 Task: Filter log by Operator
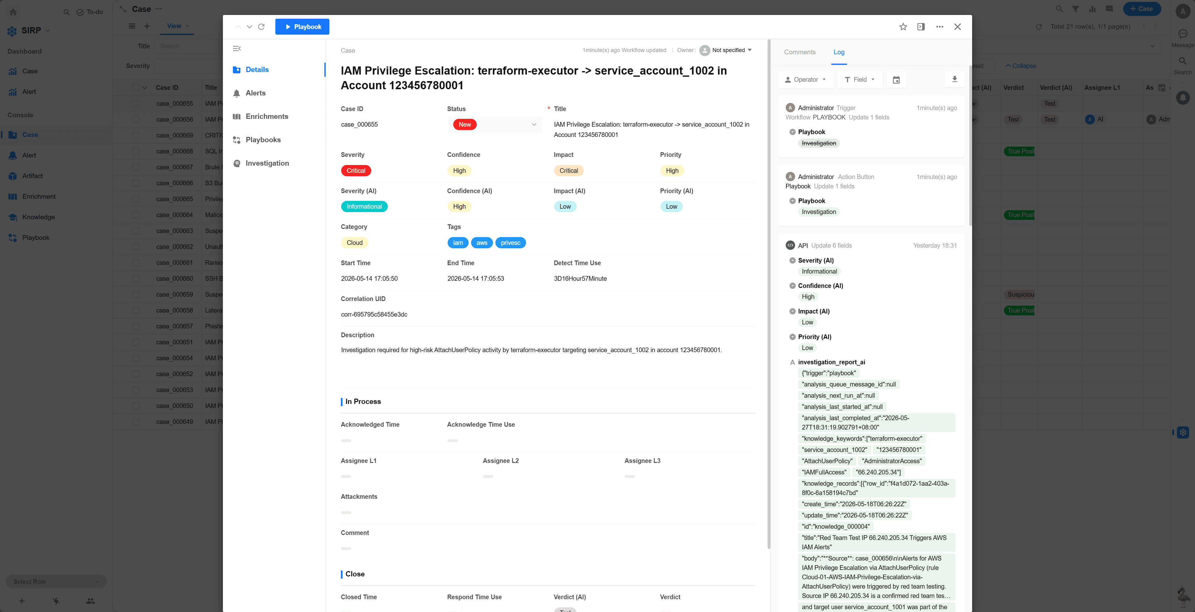tap(805, 80)
